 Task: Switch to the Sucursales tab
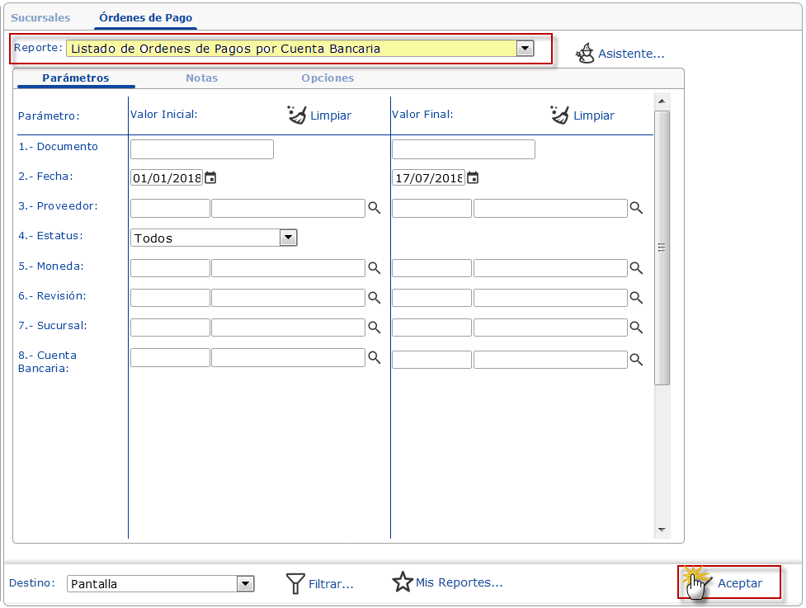(x=40, y=17)
